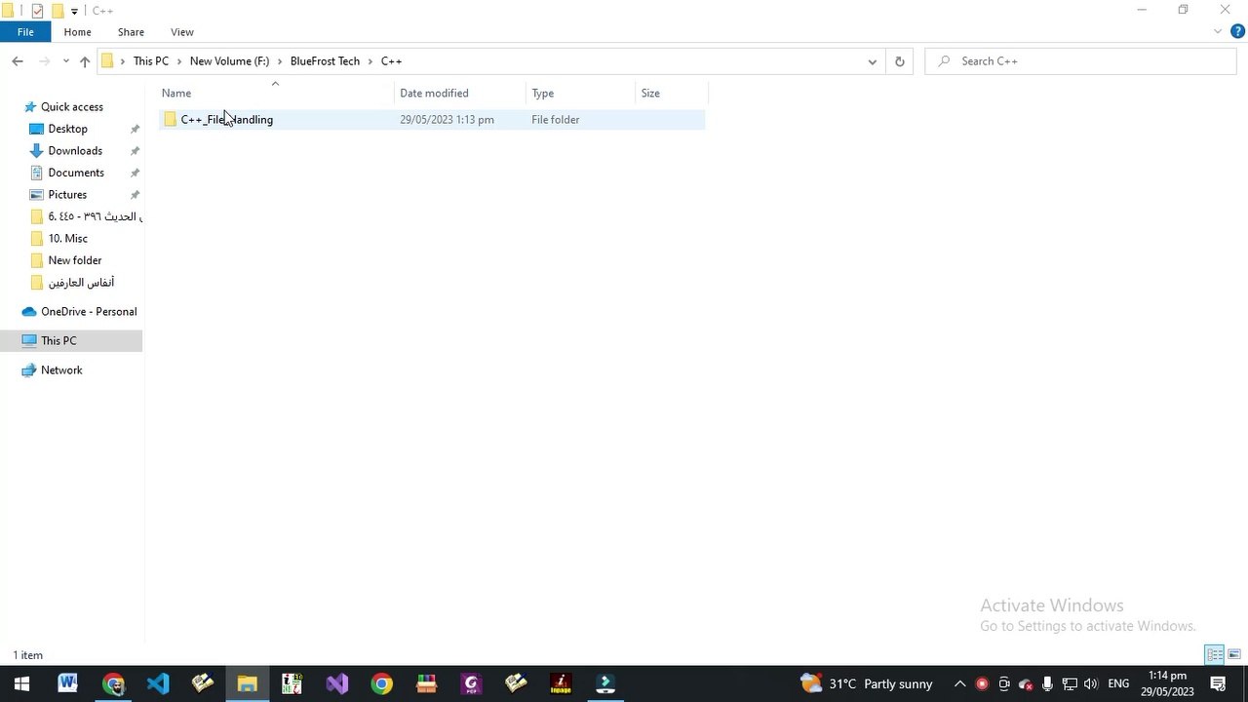Switch to Details view layout
The width and height of the screenshot is (1248, 702).
pyautogui.click(x=1215, y=654)
